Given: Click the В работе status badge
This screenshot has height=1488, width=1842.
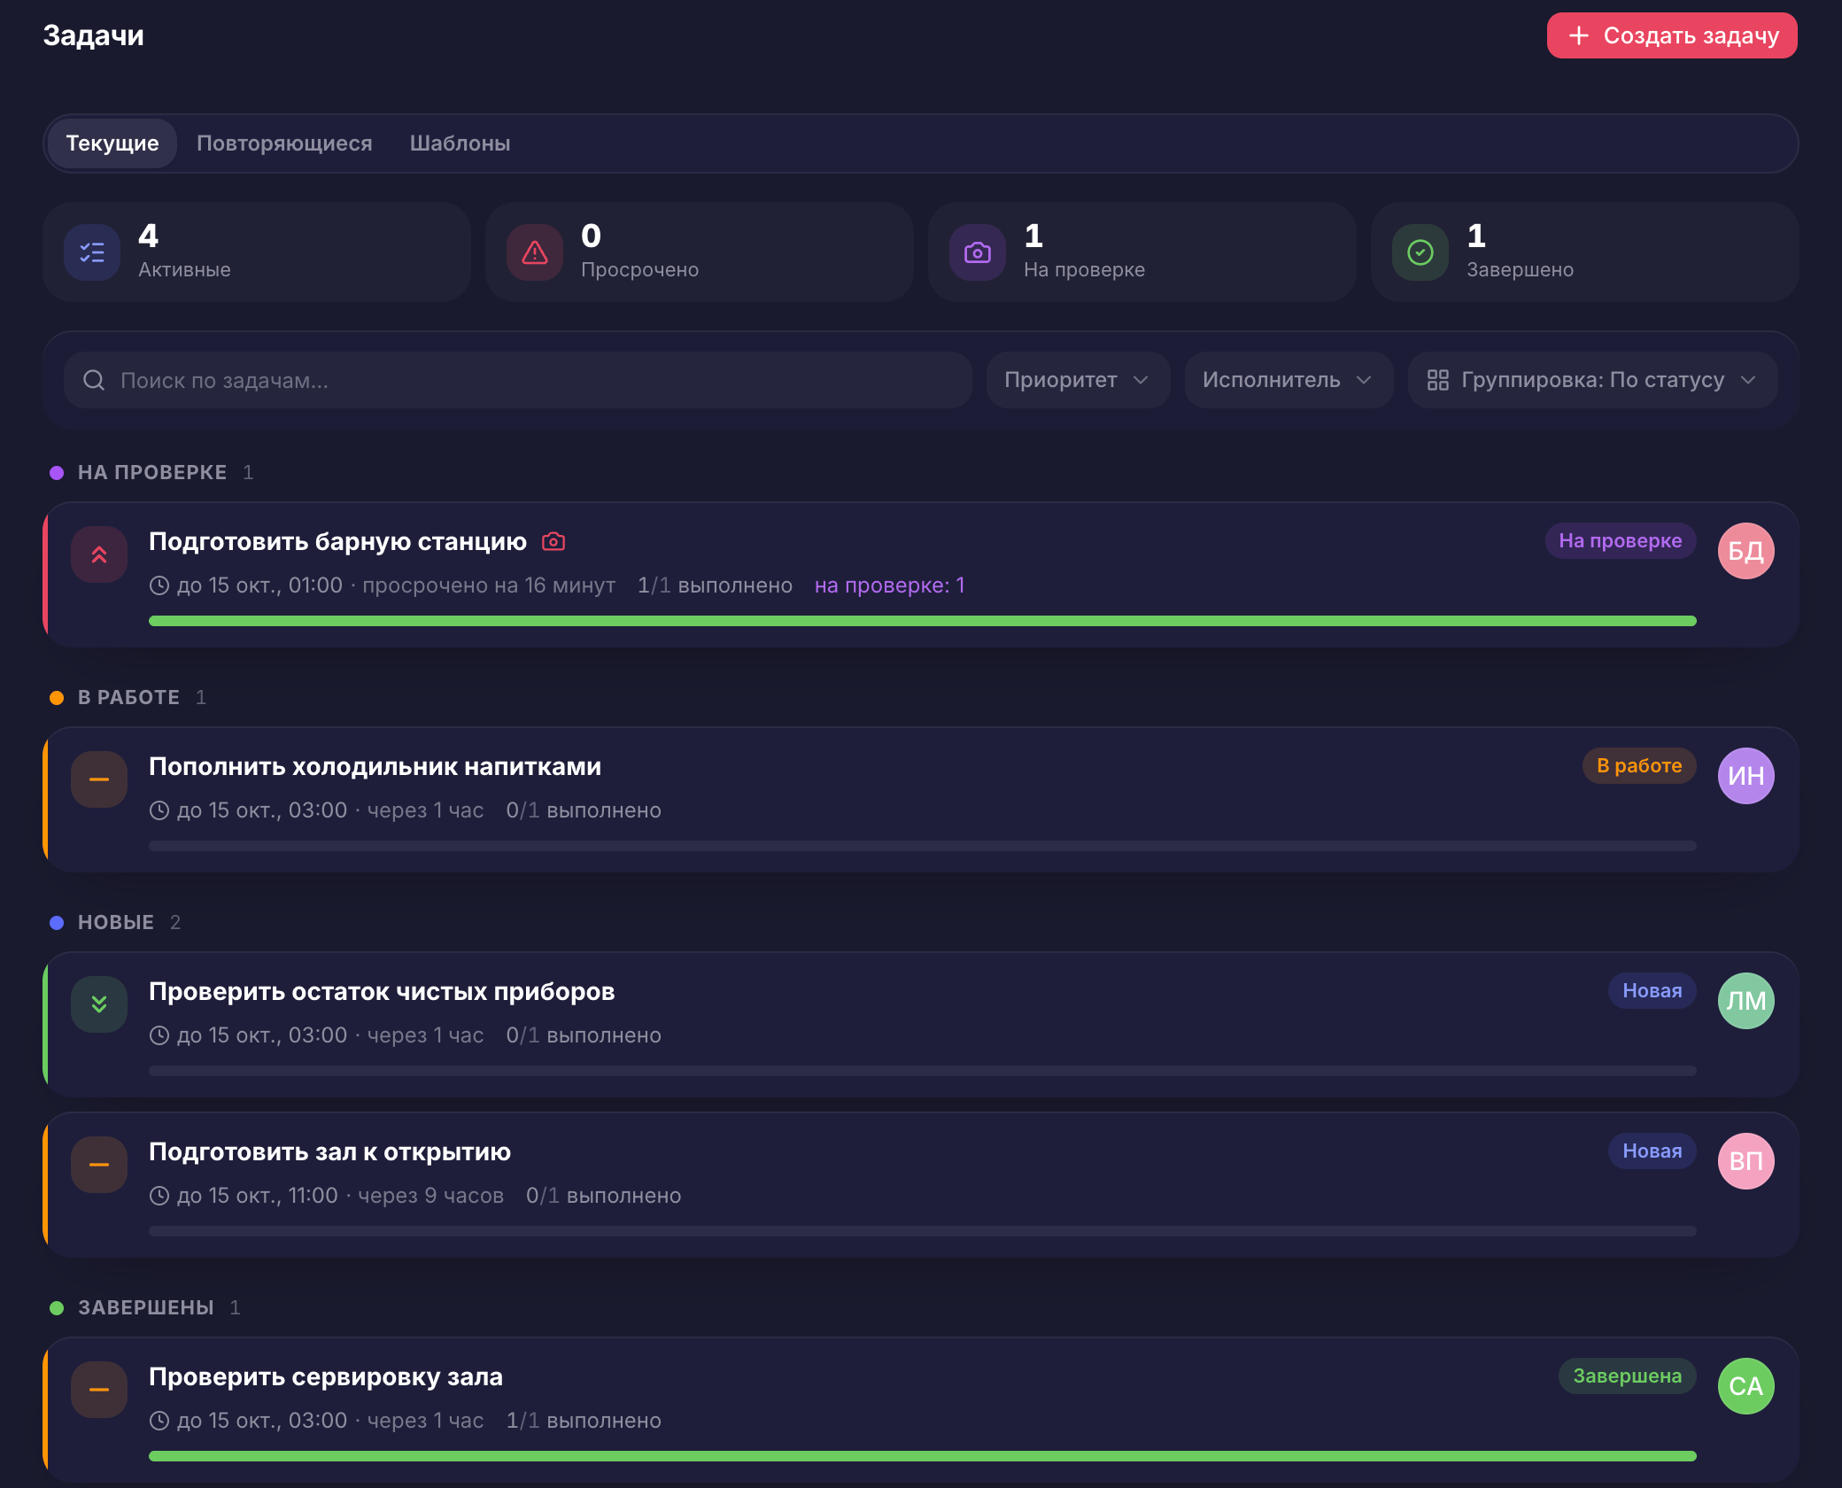Looking at the screenshot, I should tap(1639, 766).
